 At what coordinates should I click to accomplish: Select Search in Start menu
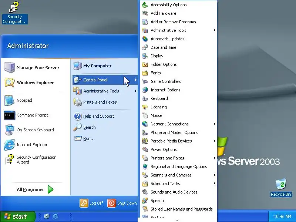coord(105,127)
